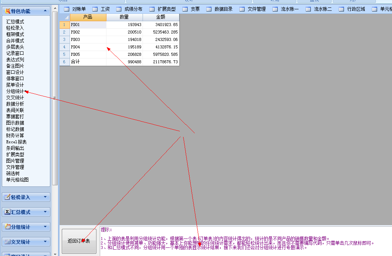392x256 pixels.
Task: Click the 特色功能 panel header icon
Action: point(7,11)
